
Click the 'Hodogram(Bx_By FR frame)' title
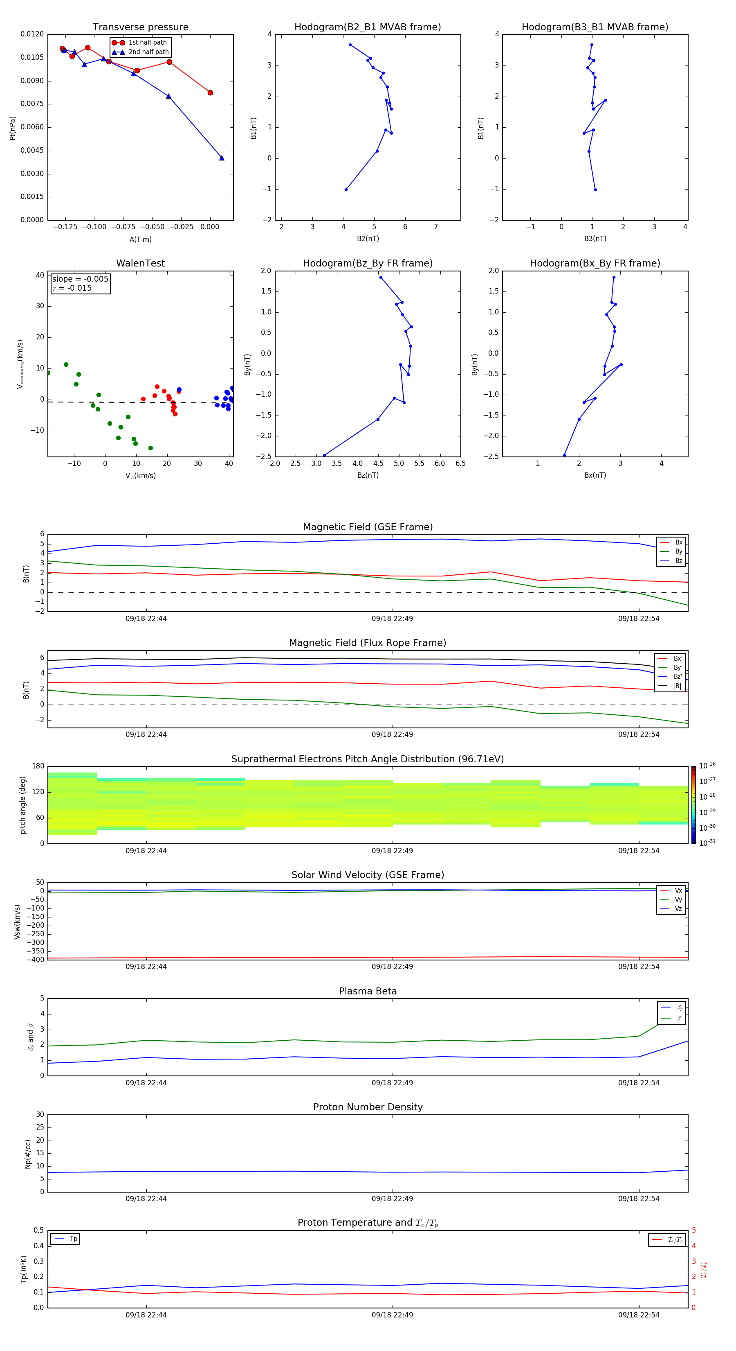coord(595,263)
